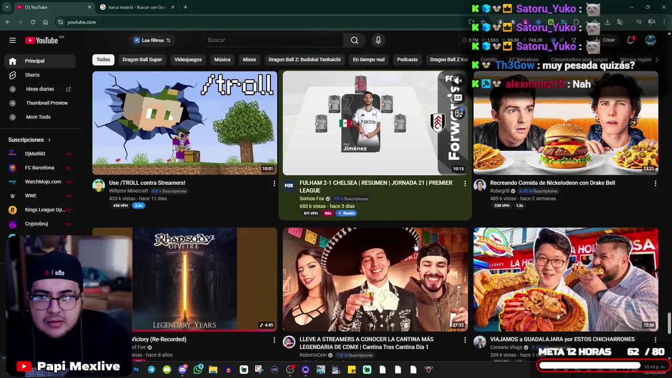Viewport: 672px width, 378px height.
Task: Select the Videojuegos chip
Action: pos(188,60)
